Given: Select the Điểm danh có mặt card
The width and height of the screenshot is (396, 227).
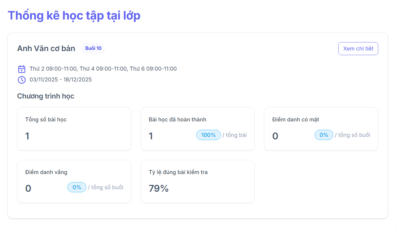Looking at the screenshot, I should point(321,129).
